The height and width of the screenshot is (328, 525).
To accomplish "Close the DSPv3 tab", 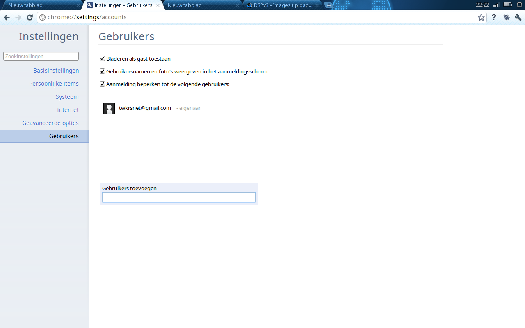I will 317,5.
